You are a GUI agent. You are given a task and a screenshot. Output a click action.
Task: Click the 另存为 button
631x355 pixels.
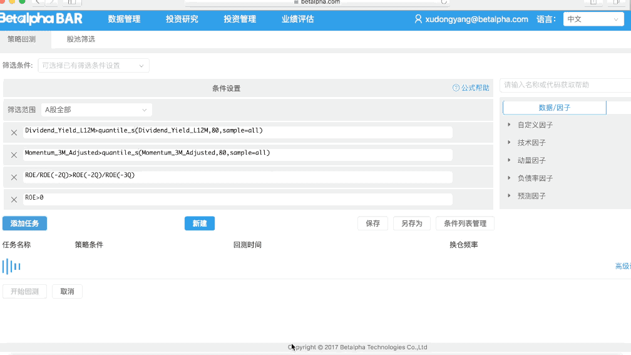pyautogui.click(x=412, y=224)
